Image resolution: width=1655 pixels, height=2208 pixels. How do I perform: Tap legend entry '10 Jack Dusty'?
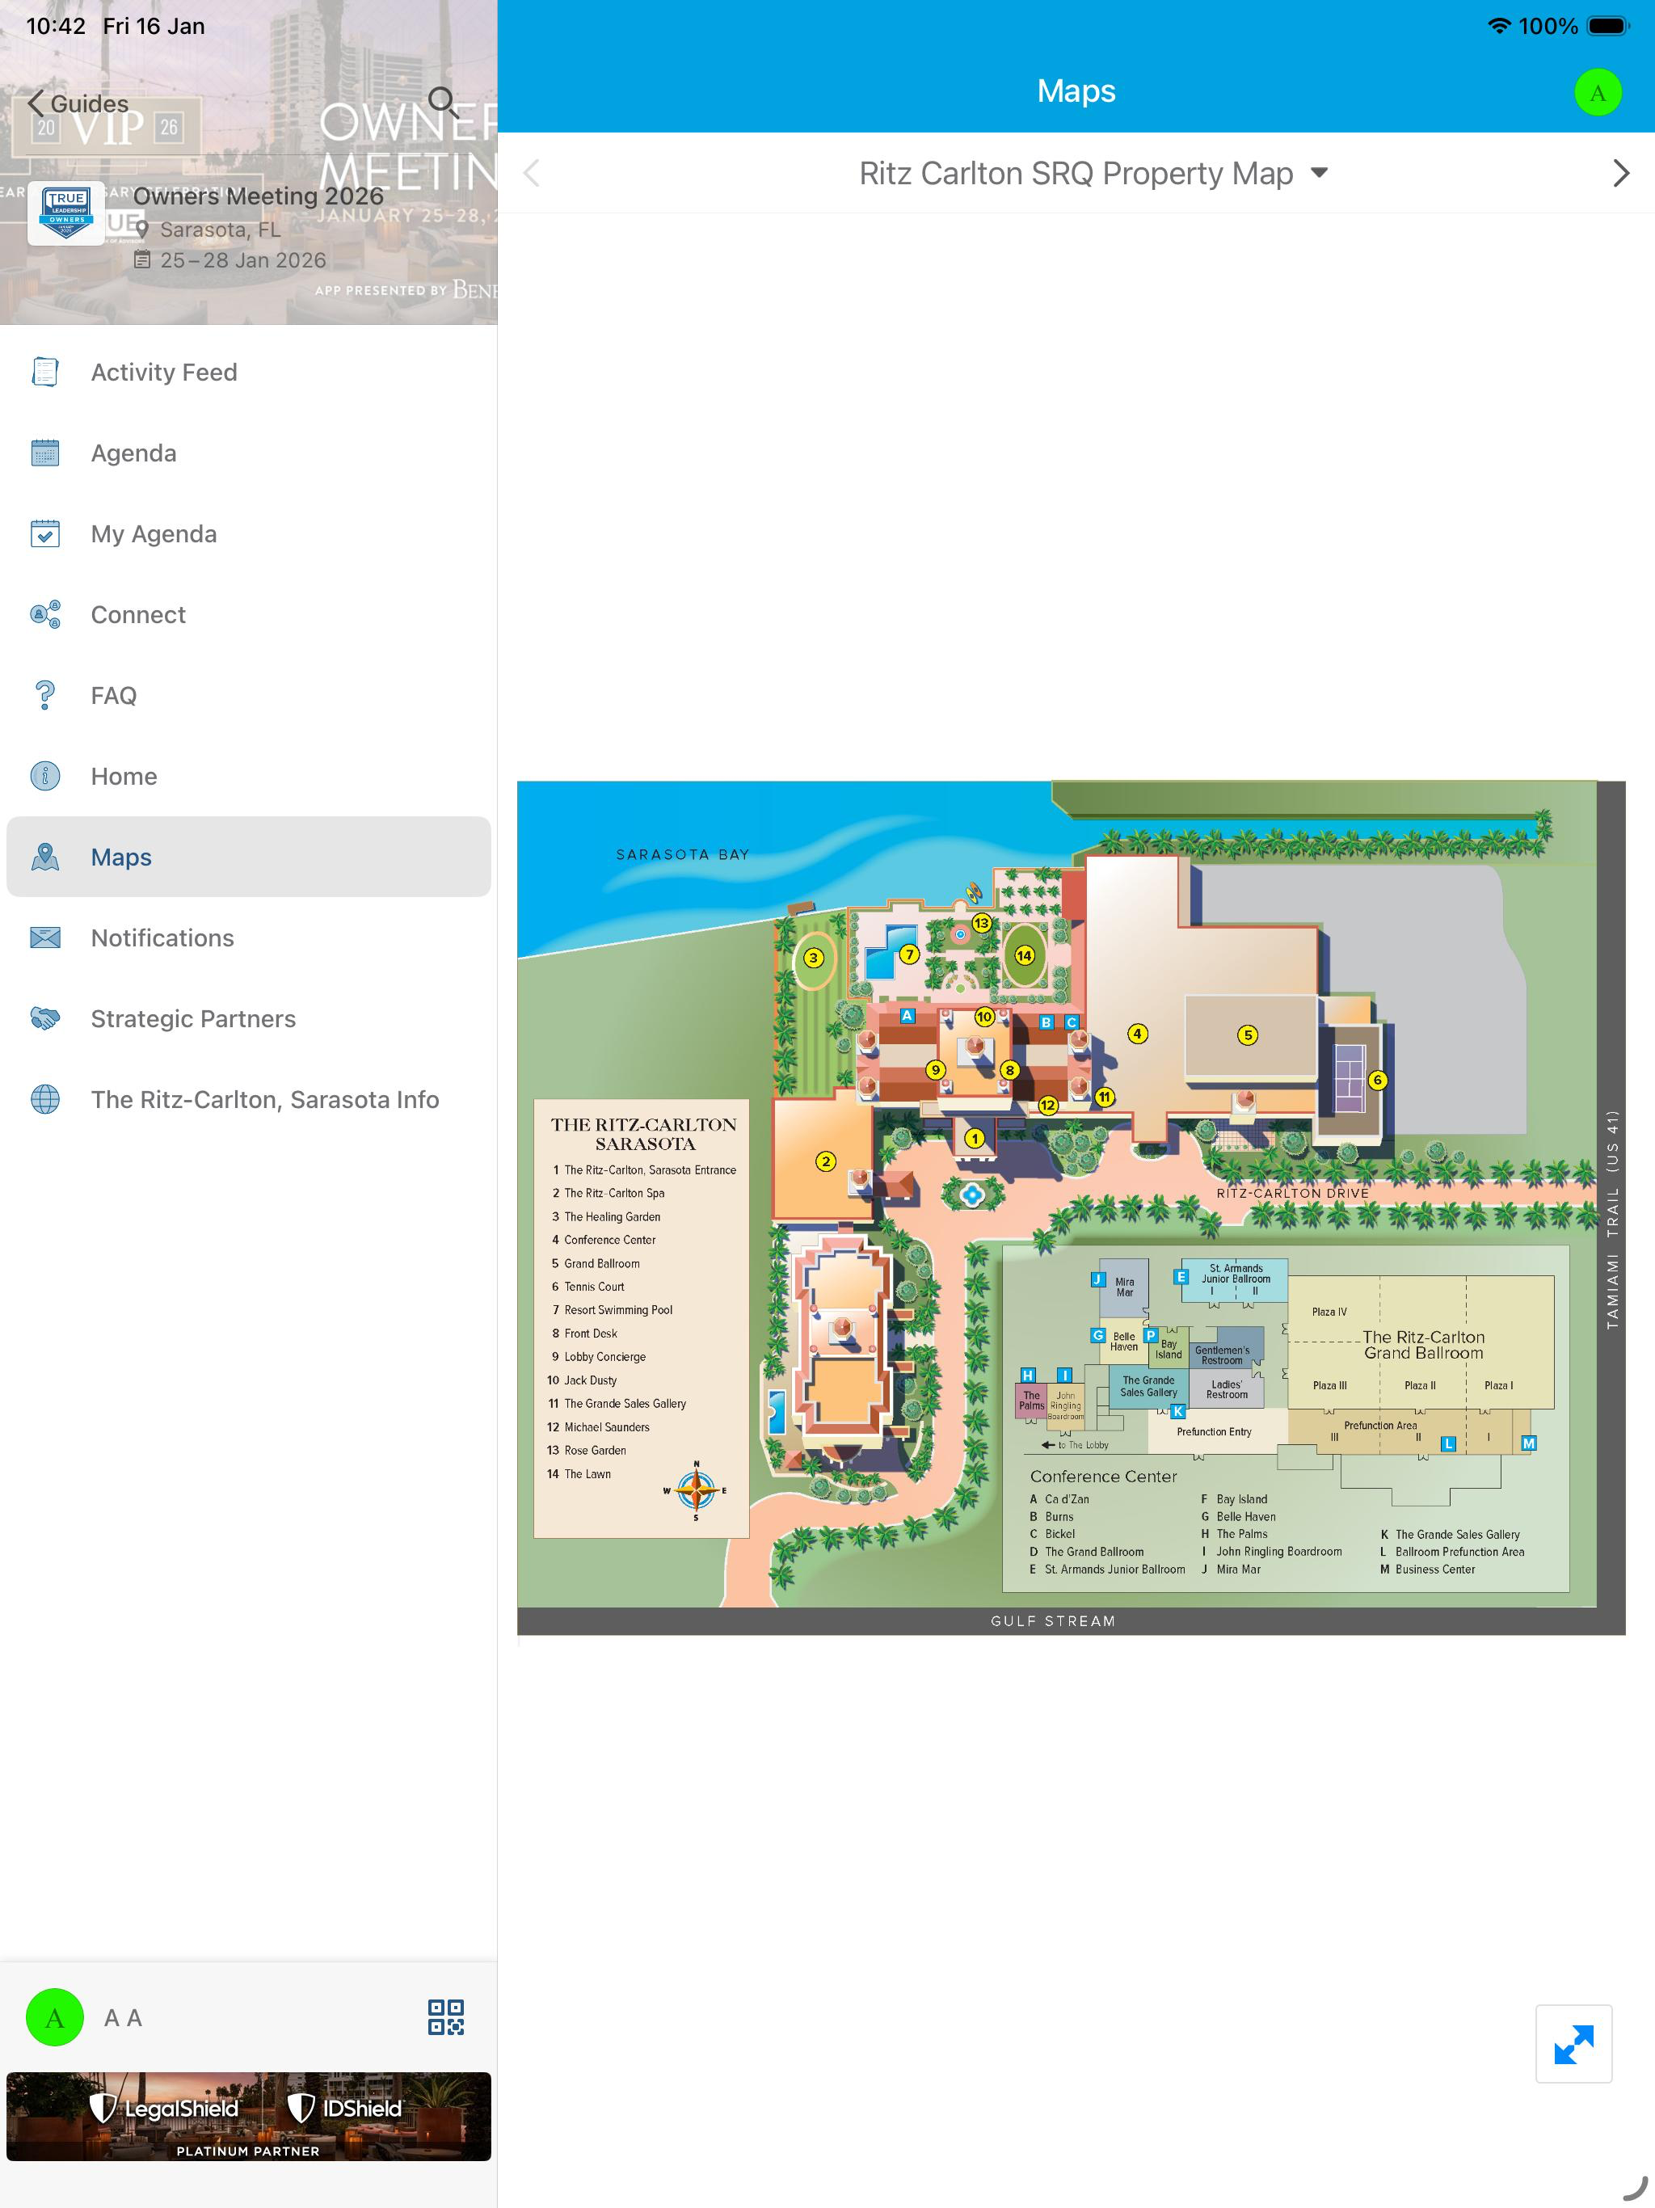tap(582, 1380)
